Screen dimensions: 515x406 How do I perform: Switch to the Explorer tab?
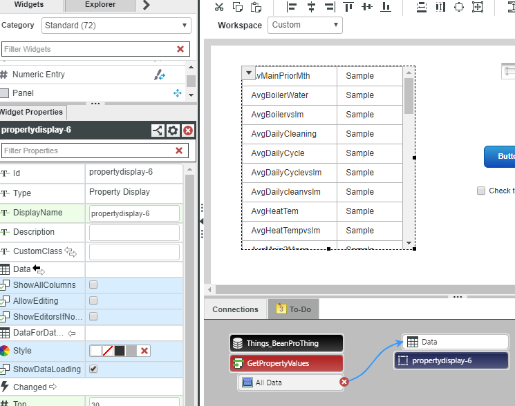[x=100, y=5]
